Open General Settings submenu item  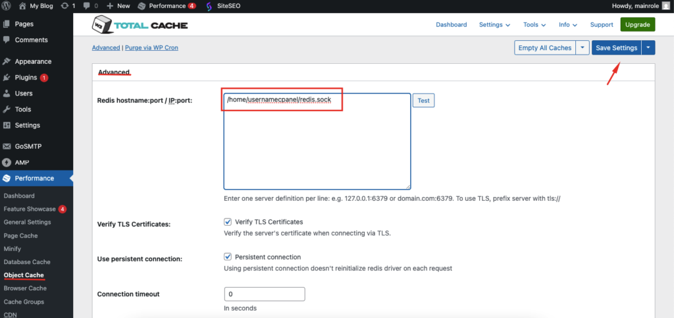pos(27,222)
